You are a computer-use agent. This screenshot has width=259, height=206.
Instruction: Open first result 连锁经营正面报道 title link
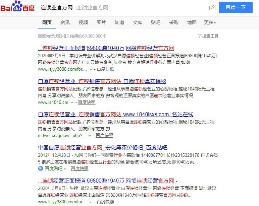(x=106, y=48)
